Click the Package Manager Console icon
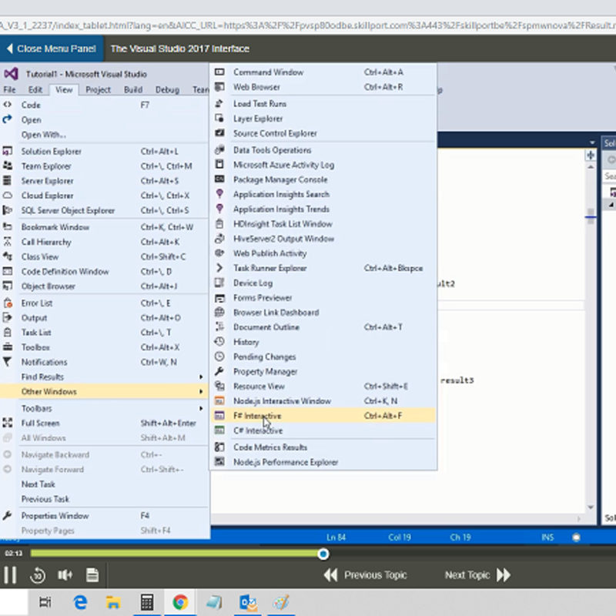 219,179
